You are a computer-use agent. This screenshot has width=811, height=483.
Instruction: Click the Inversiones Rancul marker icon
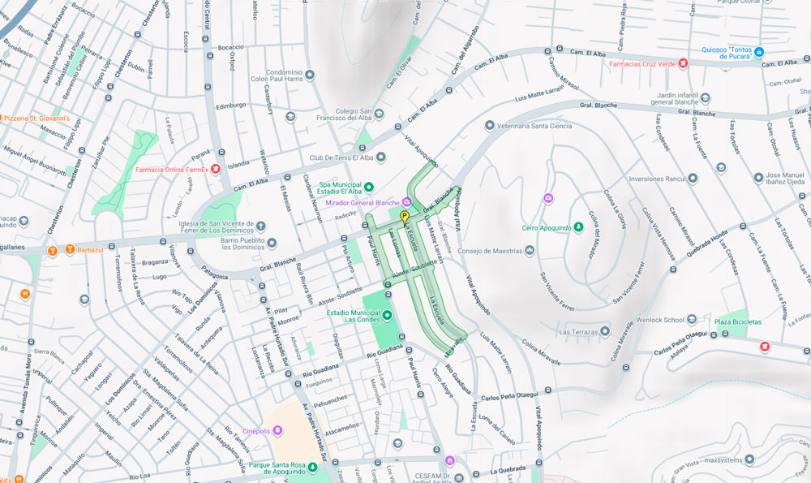pos(692,178)
